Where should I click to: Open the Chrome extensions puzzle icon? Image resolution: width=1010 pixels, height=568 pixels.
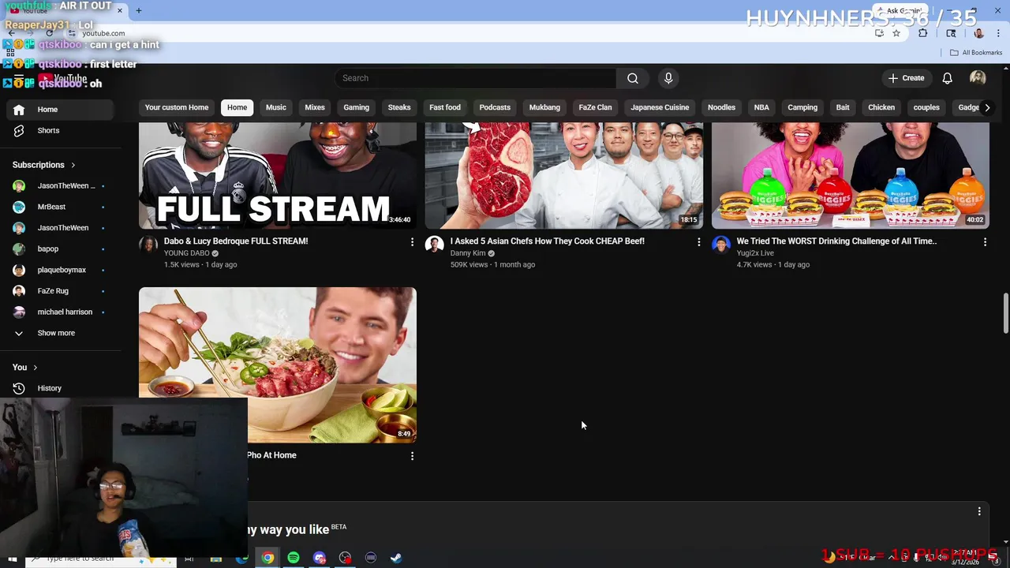click(923, 33)
